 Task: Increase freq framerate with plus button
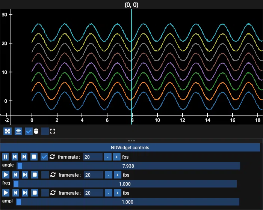[x=117, y=175]
